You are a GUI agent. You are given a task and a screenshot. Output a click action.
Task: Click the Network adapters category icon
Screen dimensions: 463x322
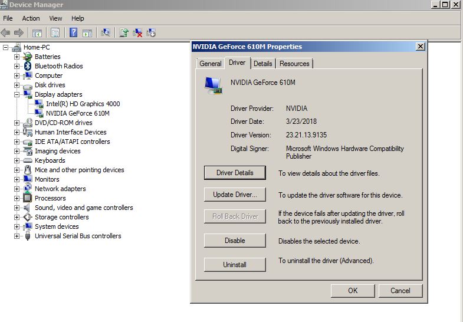[28, 189]
